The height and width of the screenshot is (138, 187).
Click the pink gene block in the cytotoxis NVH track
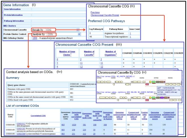coord(147,100)
